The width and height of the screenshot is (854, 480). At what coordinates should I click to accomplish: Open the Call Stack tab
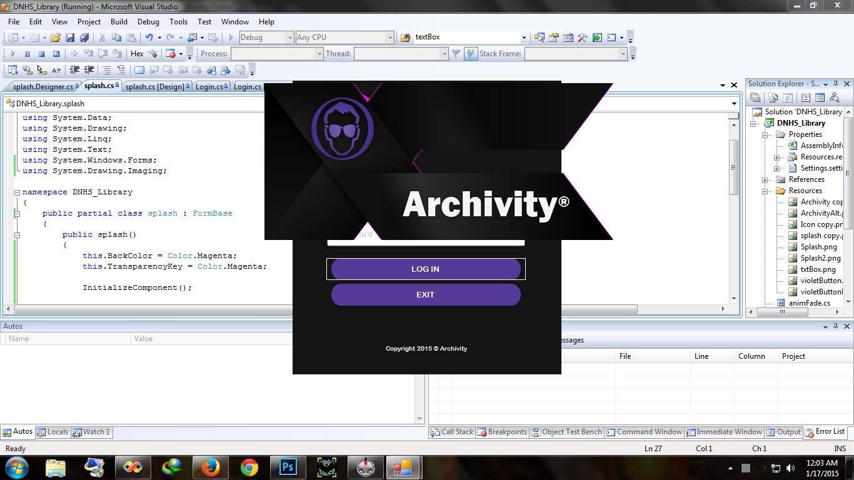click(452, 432)
